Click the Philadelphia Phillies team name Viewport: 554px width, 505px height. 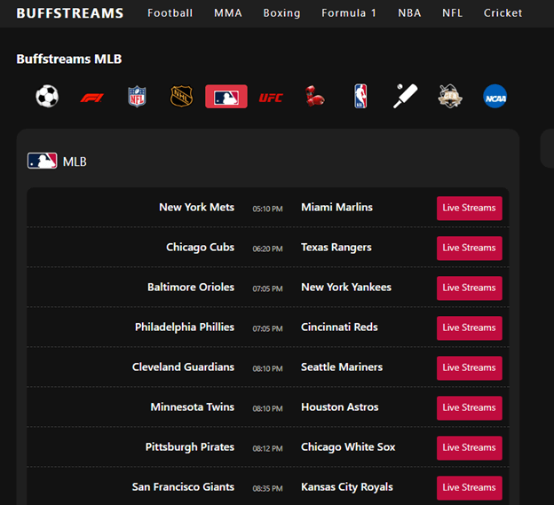tap(185, 327)
